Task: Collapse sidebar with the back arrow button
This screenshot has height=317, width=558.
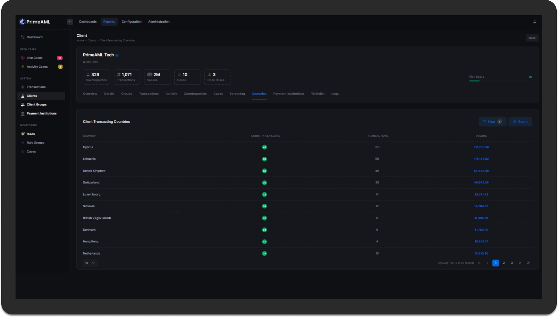Action: click(x=70, y=22)
